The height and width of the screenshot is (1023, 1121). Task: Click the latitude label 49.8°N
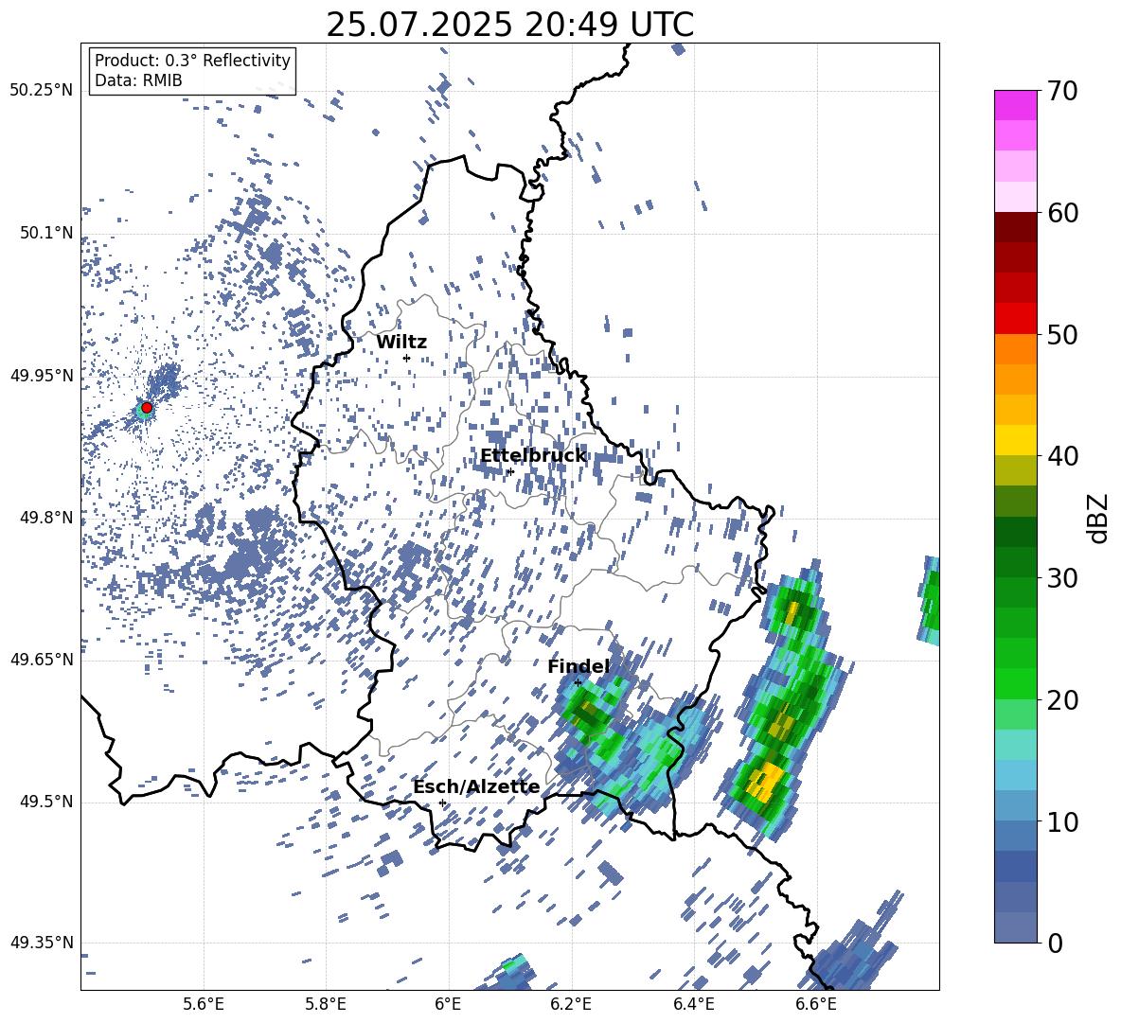pyautogui.click(x=45, y=517)
